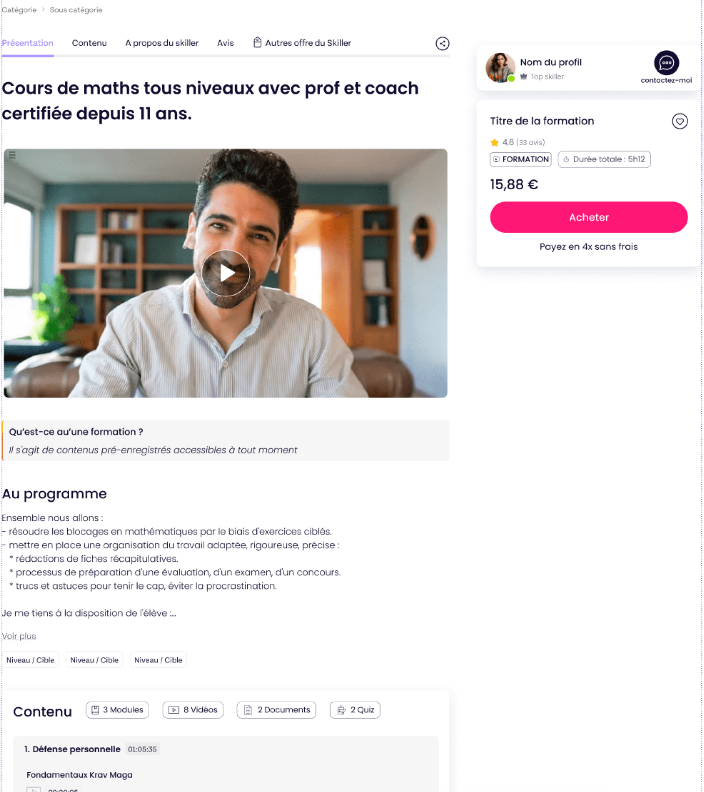704x792 pixels.
Task: Go to the Avis tab
Action: tap(225, 43)
